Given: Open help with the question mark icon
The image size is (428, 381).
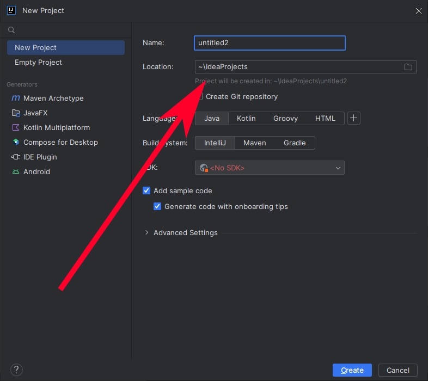Looking at the screenshot, I should point(16,370).
